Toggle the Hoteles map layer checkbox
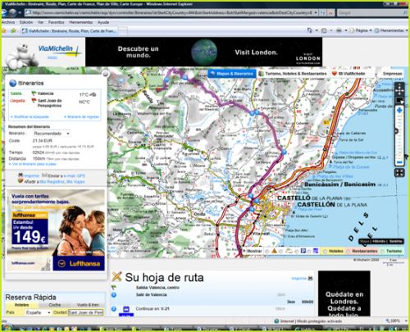The width and height of the screenshot is (410, 332). click(325, 251)
